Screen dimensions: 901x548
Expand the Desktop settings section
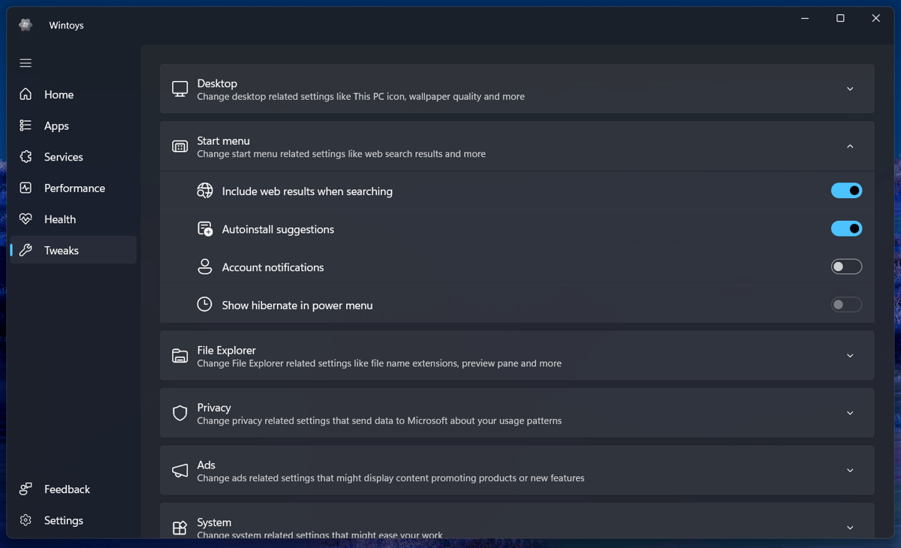coord(849,89)
